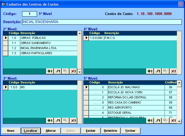
Task: Click scroll up arrow in 2º Nível list
Action: [80, 33]
